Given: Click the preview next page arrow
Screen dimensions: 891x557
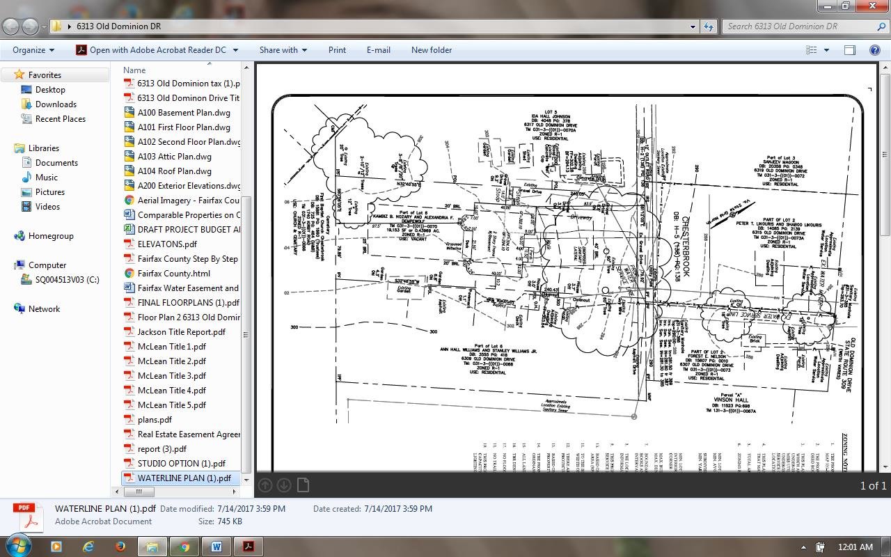Looking at the screenshot, I should point(283,485).
